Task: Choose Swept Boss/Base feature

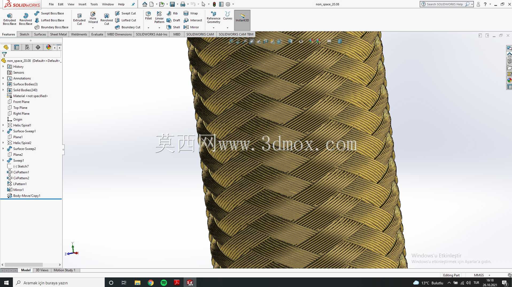Action: pyautogui.click(x=49, y=13)
